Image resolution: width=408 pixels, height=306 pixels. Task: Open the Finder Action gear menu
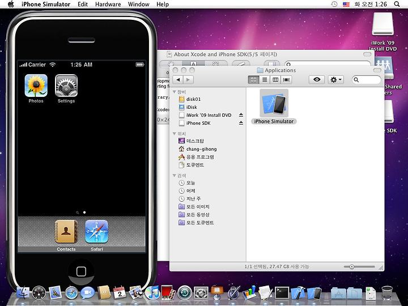point(335,80)
